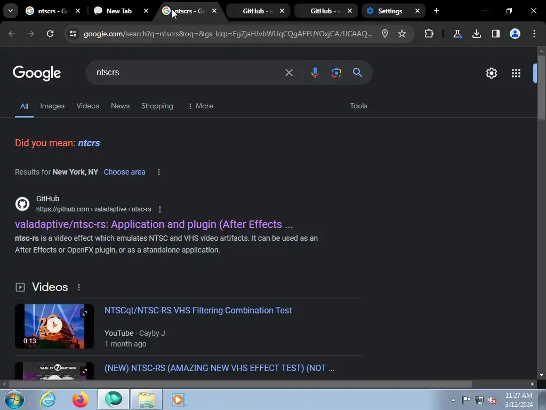The width and height of the screenshot is (546, 410).
Task: Switch to the first GitHub tab
Action: [258, 11]
